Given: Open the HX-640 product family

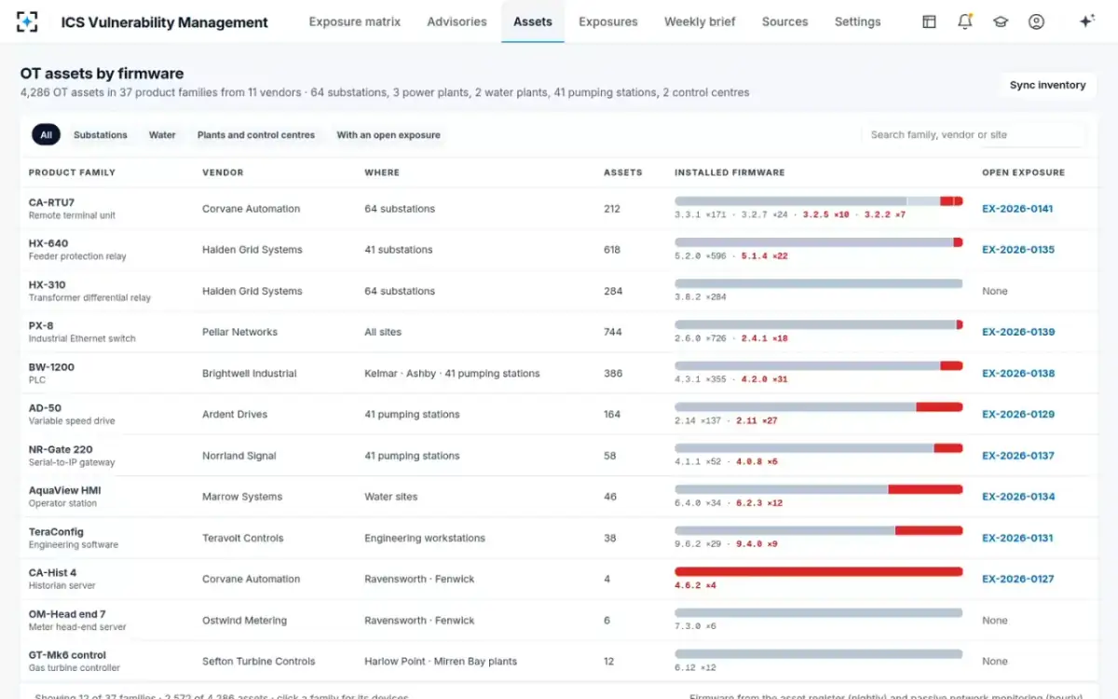Looking at the screenshot, I should pyautogui.click(x=48, y=243).
